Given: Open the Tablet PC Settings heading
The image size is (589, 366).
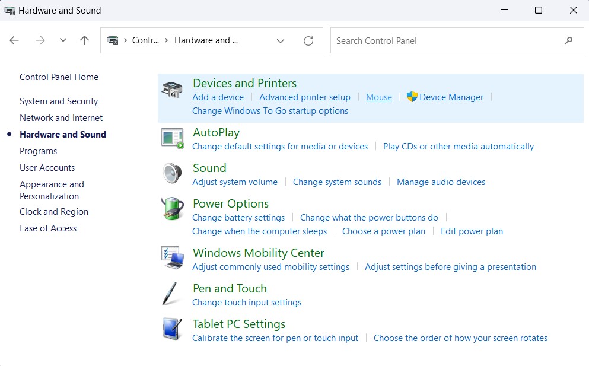Looking at the screenshot, I should (239, 324).
